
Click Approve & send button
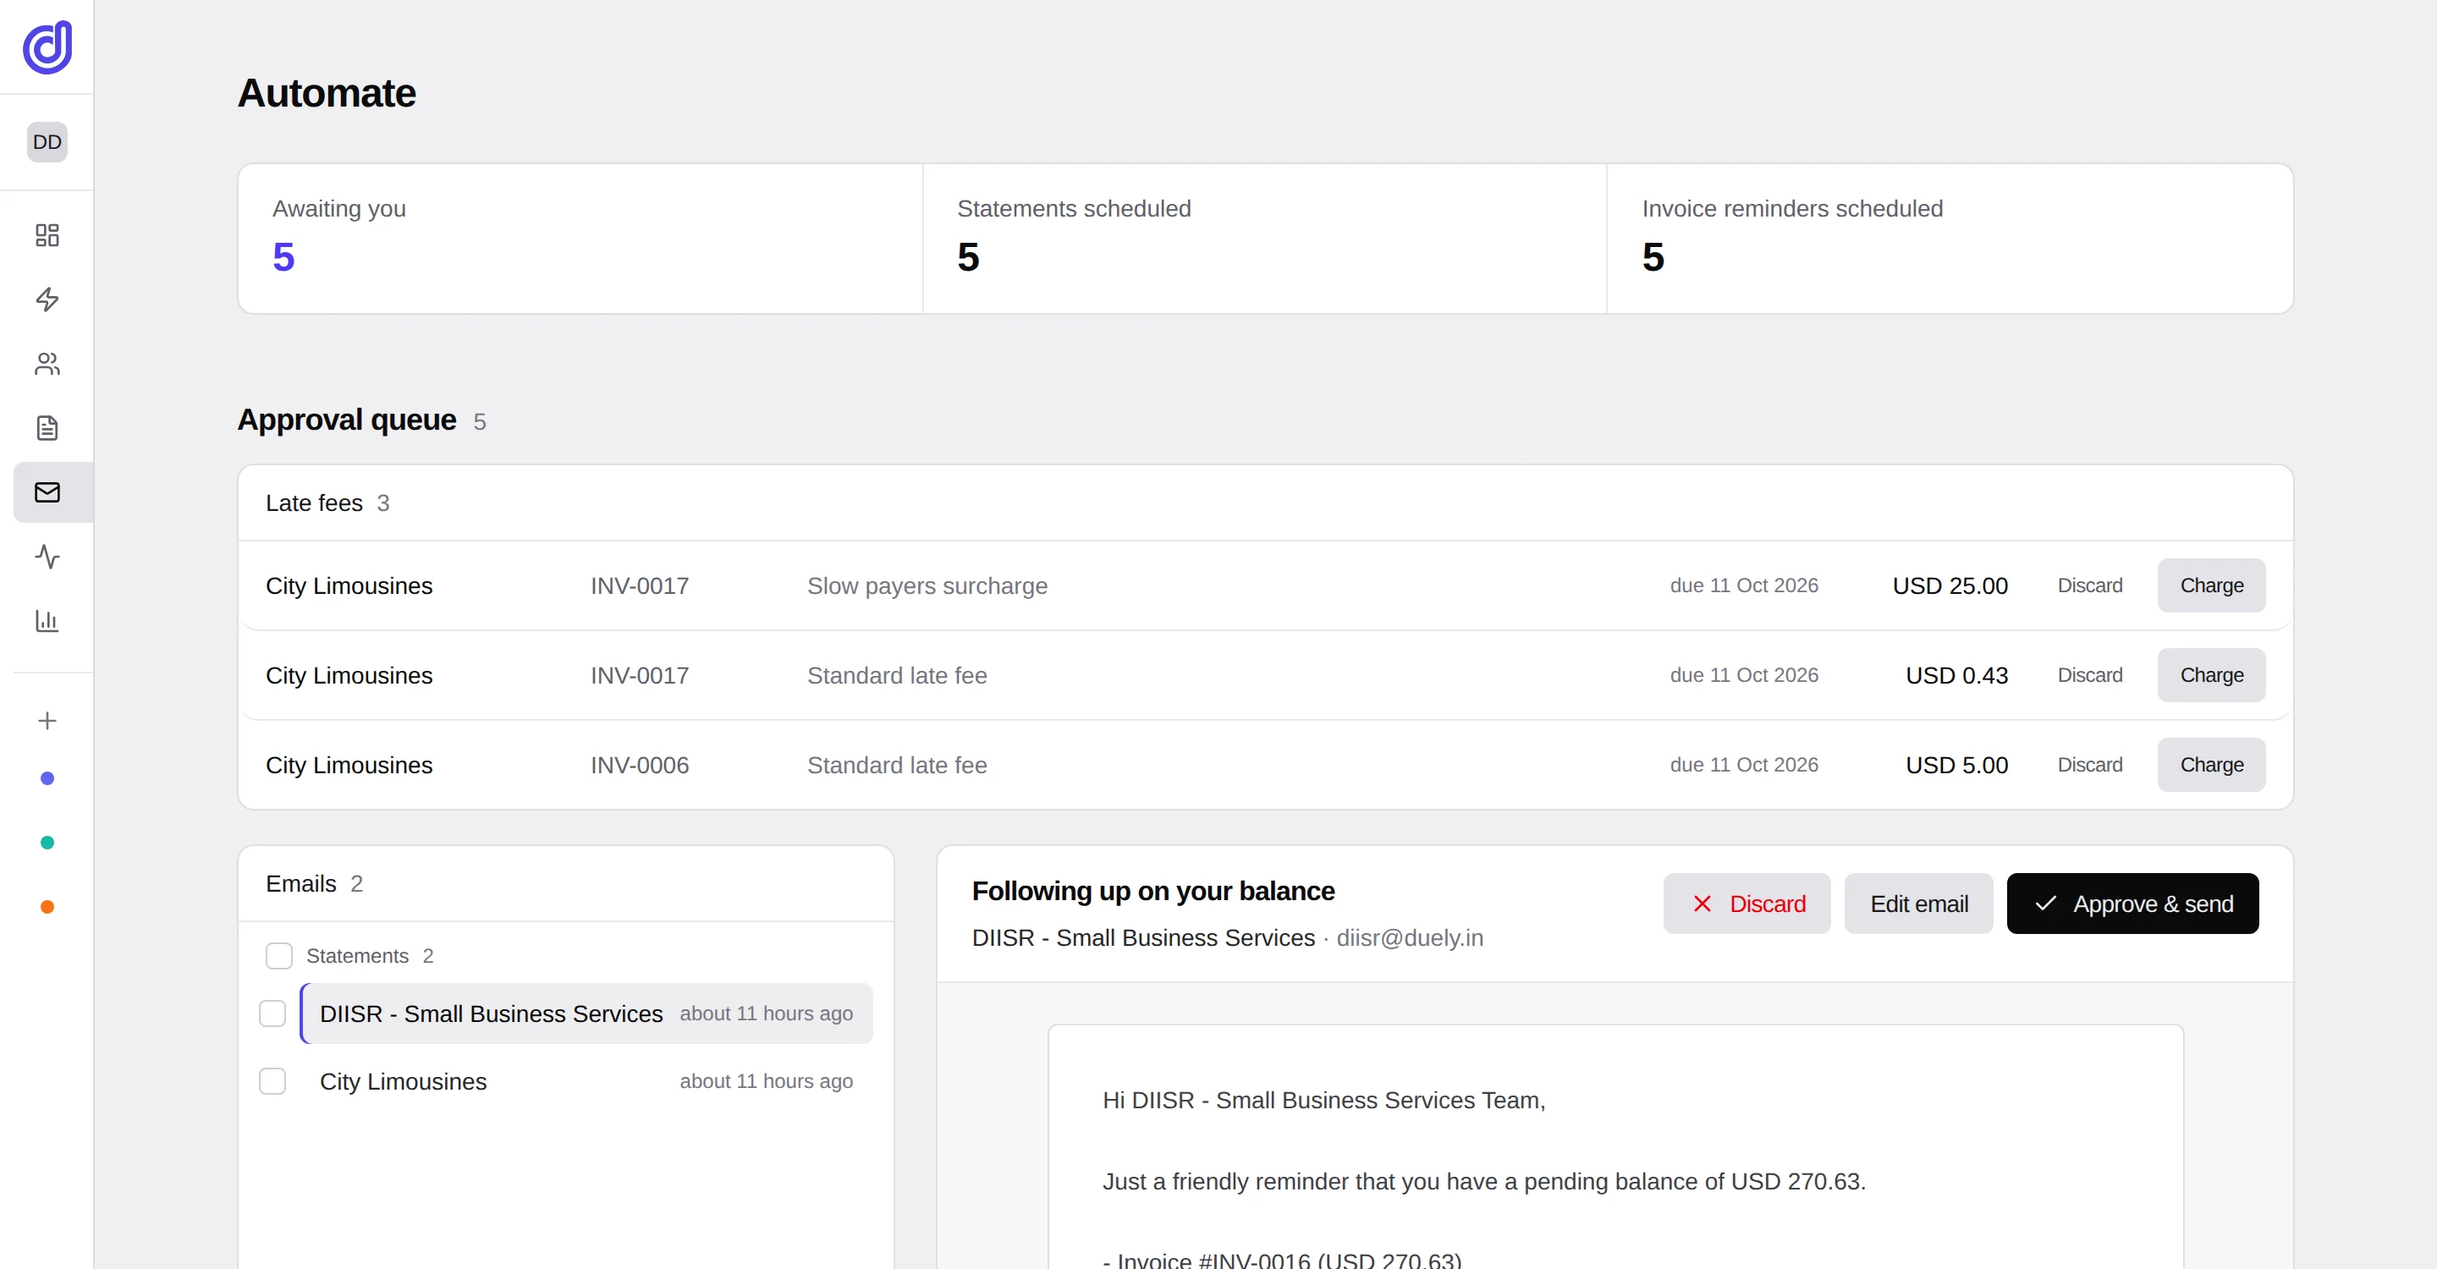pos(2132,904)
